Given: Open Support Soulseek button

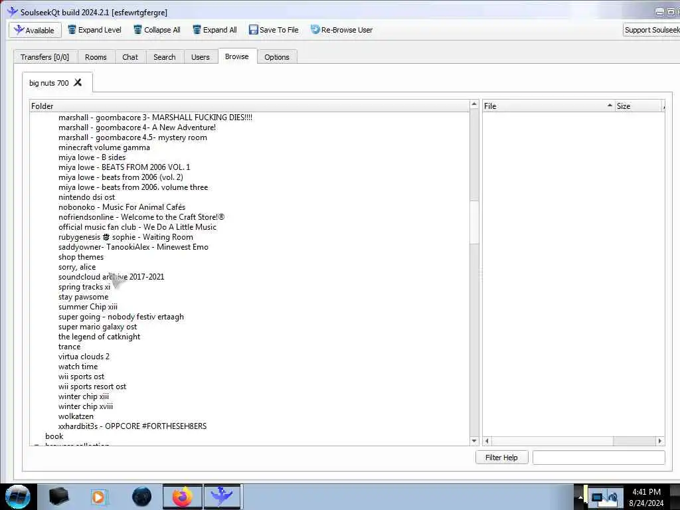Looking at the screenshot, I should click(x=651, y=30).
